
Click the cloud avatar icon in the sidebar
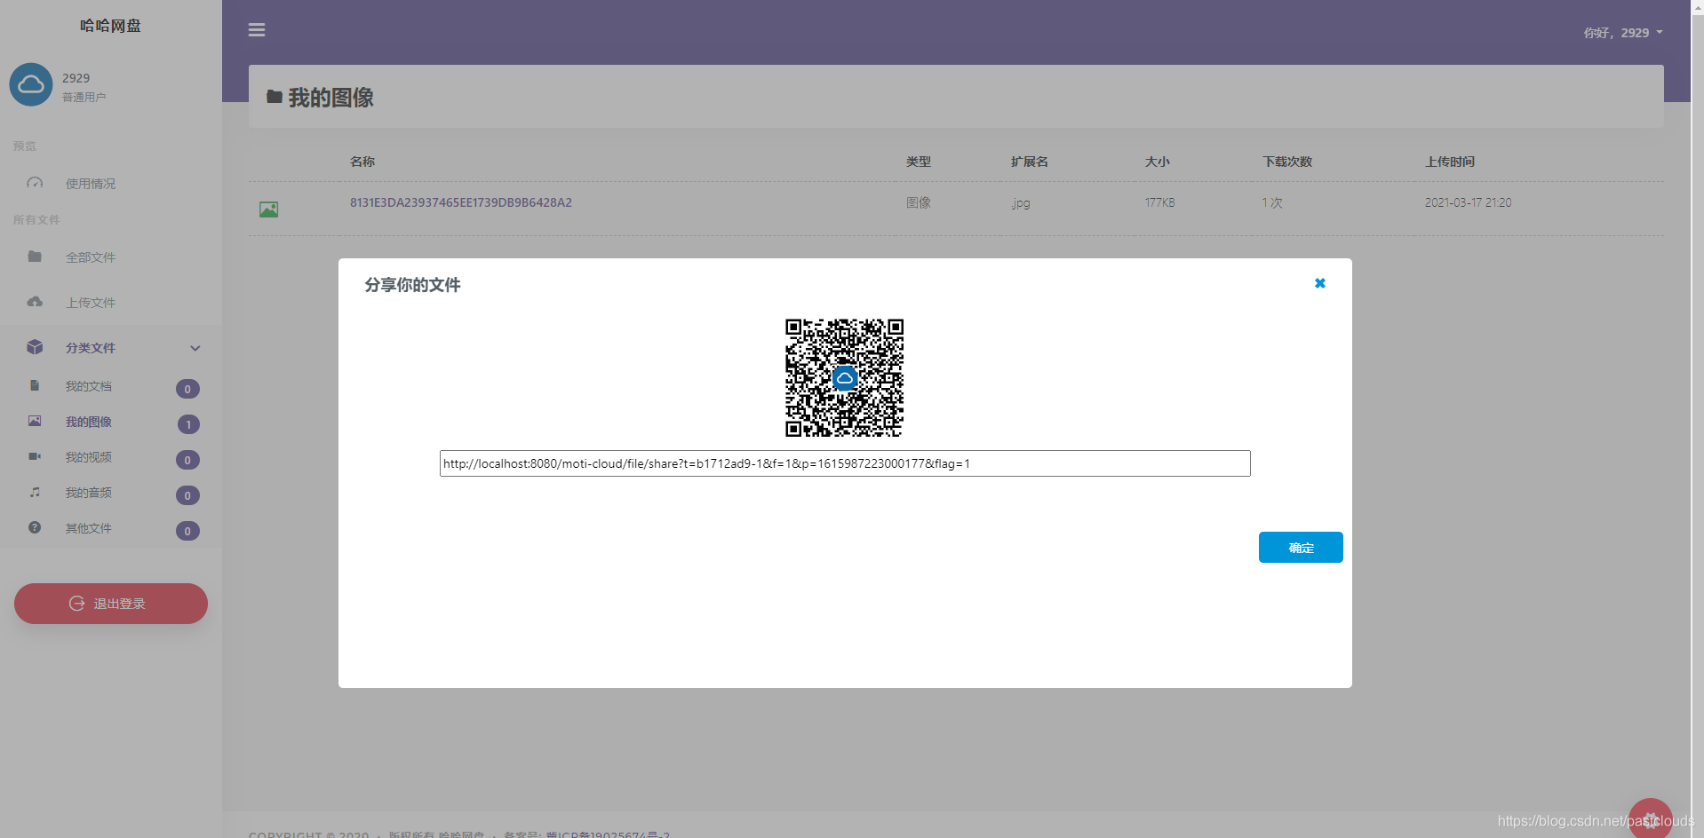tap(31, 84)
